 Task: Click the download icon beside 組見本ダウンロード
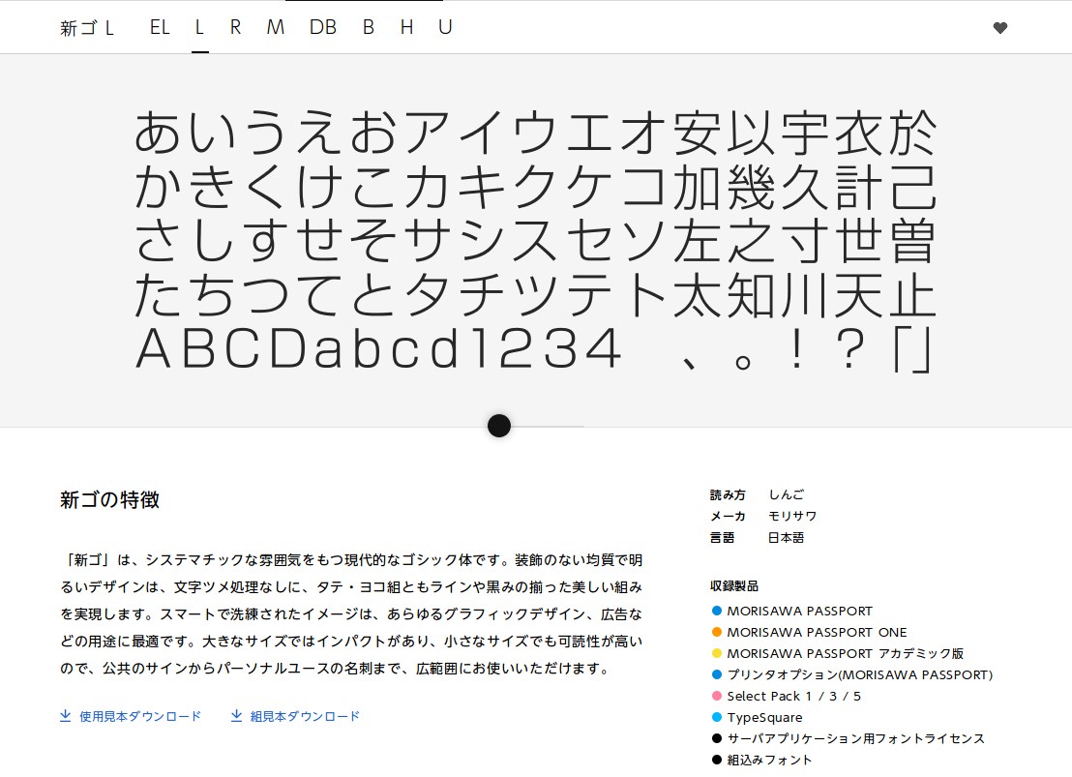(236, 715)
